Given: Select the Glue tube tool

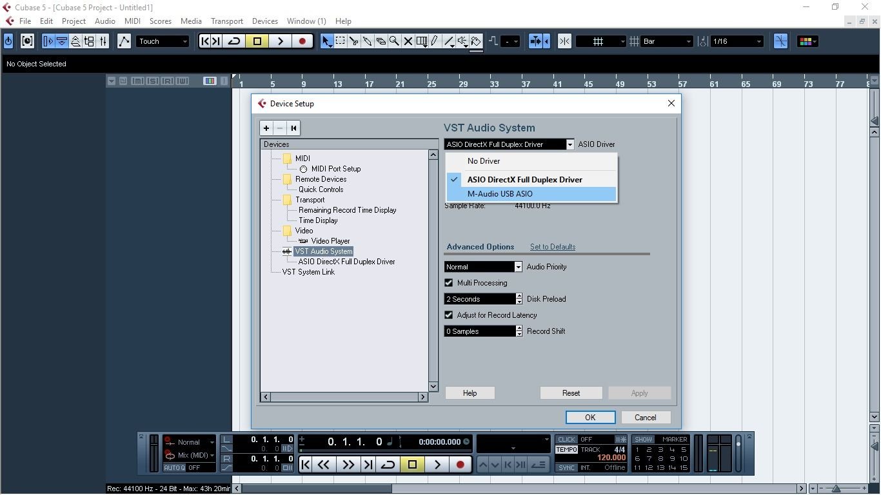Looking at the screenshot, I should coord(368,41).
